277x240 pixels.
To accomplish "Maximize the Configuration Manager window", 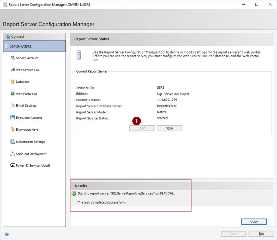I will [257, 4].
